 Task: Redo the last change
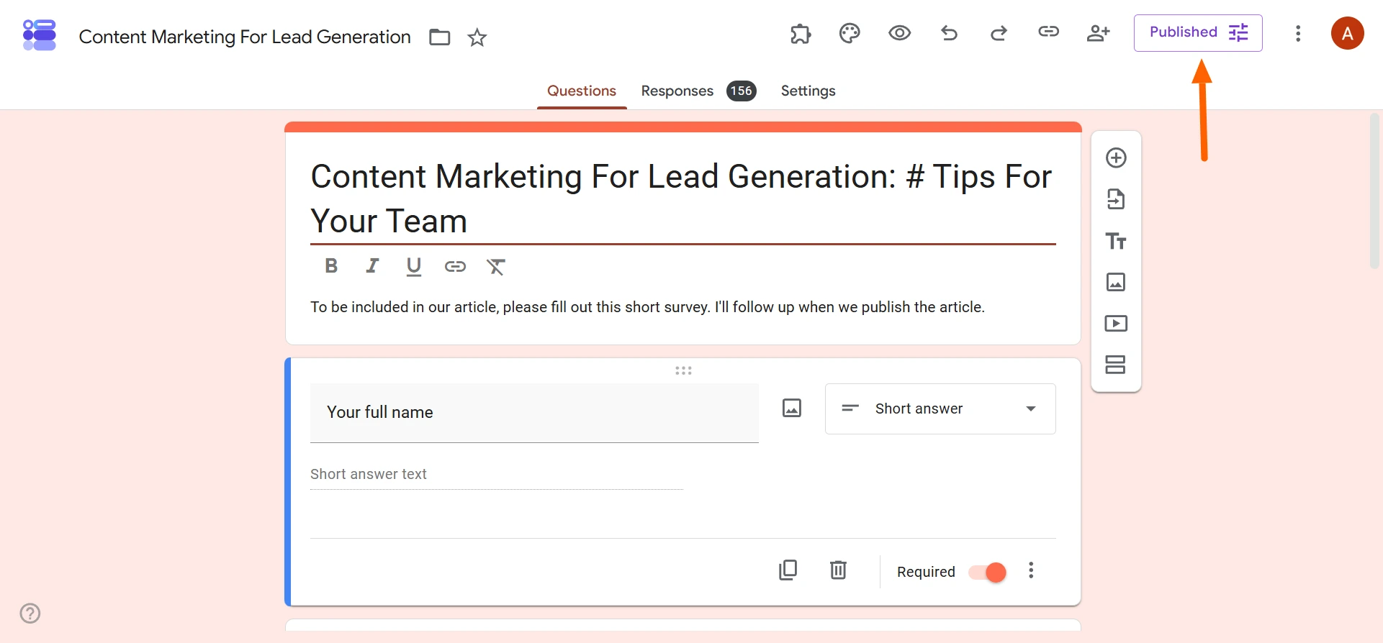999,33
